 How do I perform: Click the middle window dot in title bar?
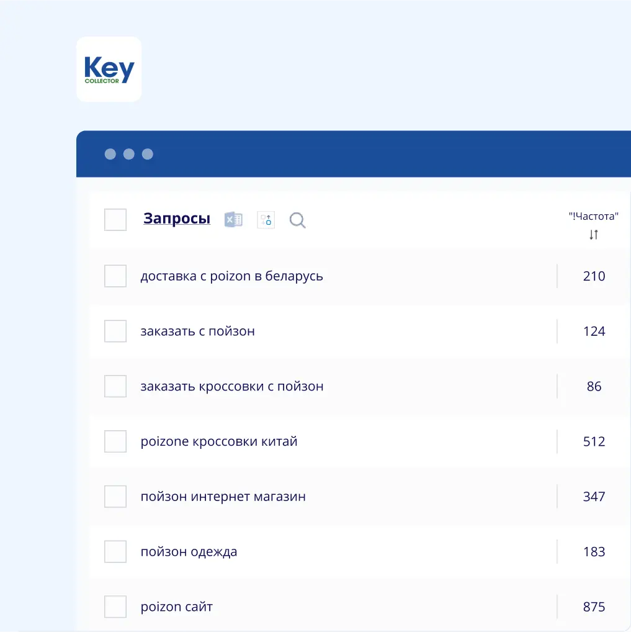click(x=128, y=153)
